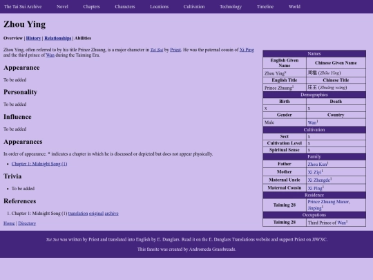Click the Prince Zhuang title cell

[x=285, y=88]
